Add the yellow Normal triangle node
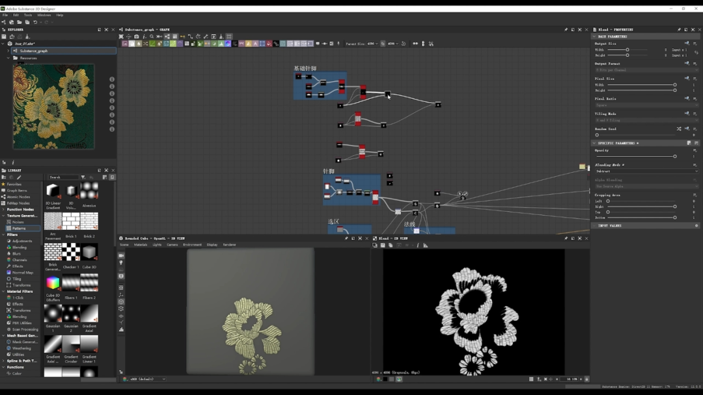Image resolution: width=703 pixels, height=395 pixels. tap(249, 44)
